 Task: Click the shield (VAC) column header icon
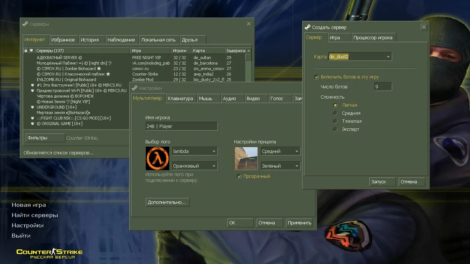pos(32,51)
